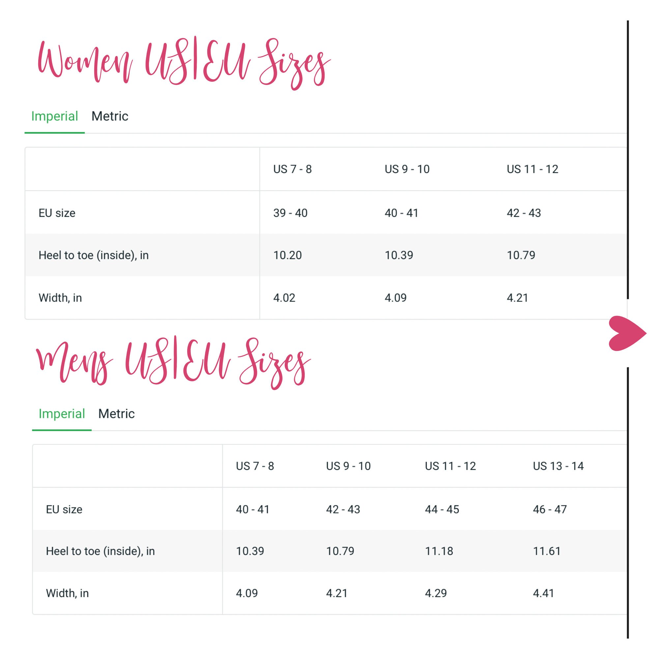
Task: Click the pink heart arrow icon
Action: point(627,333)
